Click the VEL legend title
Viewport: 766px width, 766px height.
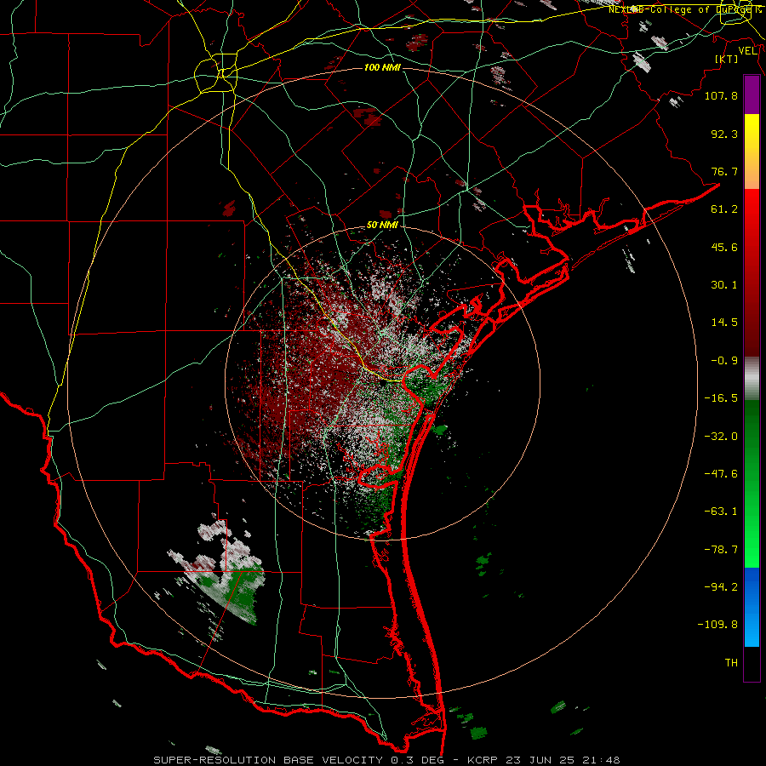point(748,51)
